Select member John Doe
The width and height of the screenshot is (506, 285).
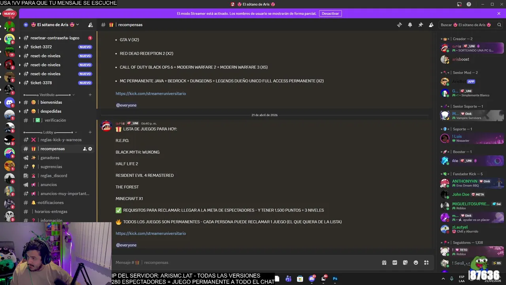coord(472,194)
